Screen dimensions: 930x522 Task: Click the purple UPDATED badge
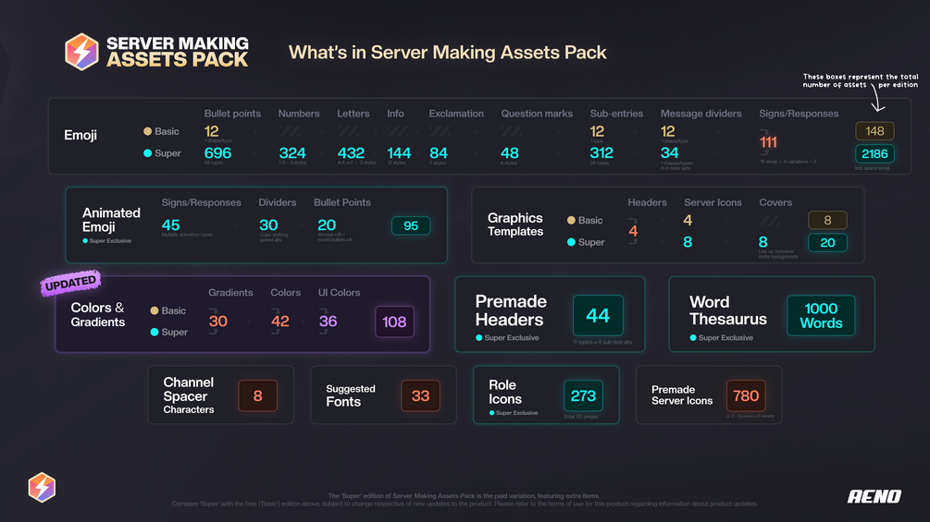[x=70, y=283]
